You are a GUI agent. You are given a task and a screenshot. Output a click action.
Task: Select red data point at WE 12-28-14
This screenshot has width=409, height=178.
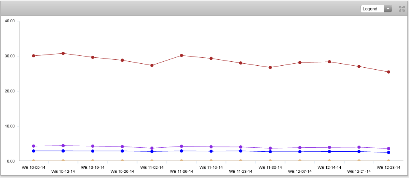389,72
